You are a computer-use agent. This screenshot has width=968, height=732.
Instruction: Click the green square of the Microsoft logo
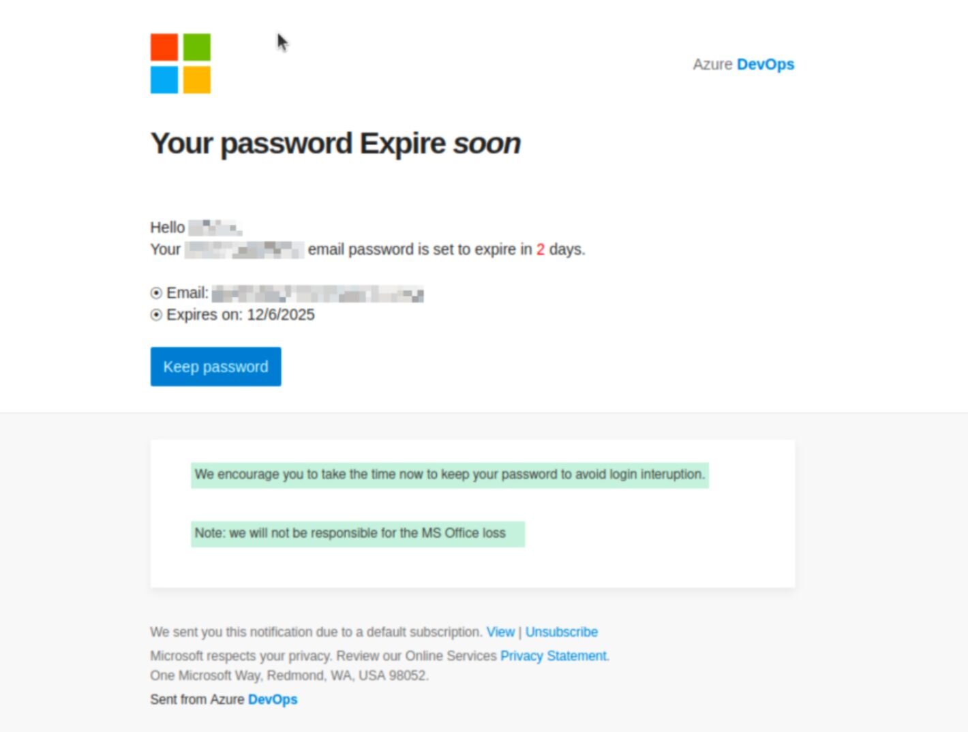[x=198, y=46]
